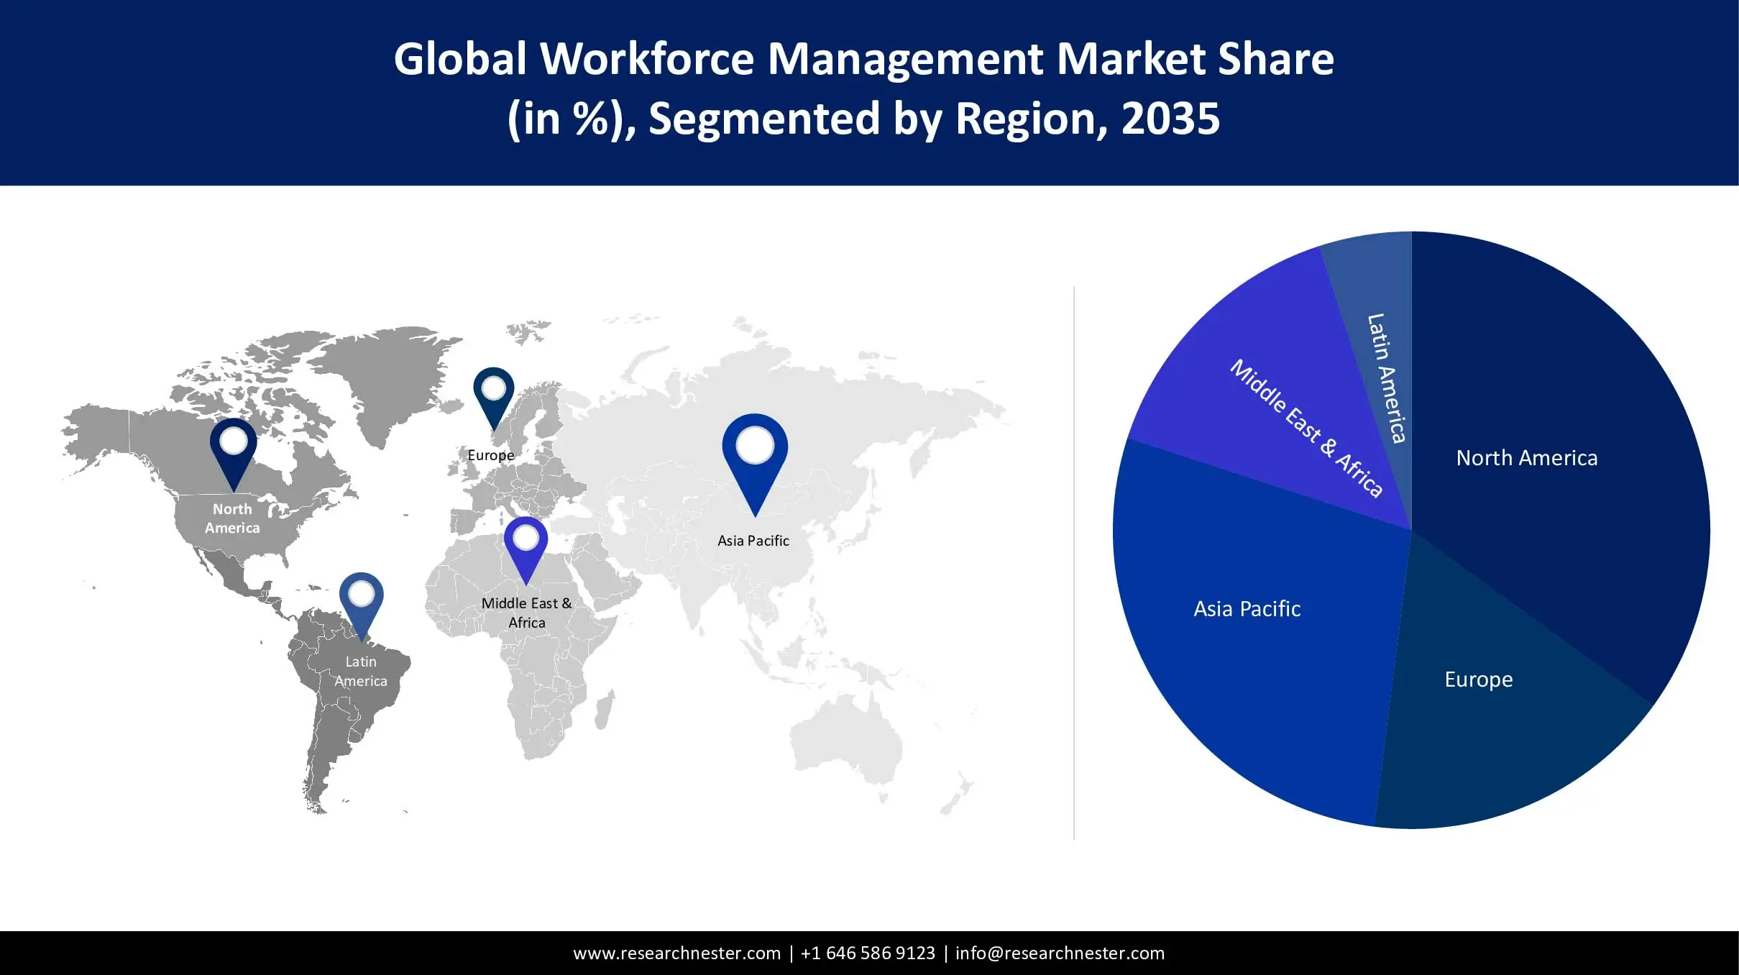Click the subtitle 'Segmented by Region, 2035'

point(934,119)
